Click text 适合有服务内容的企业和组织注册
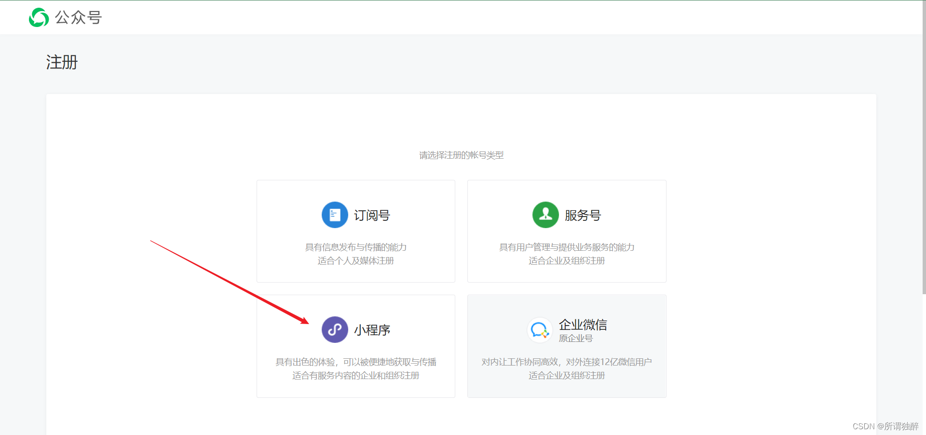926x435 pixels. (356, 375)
